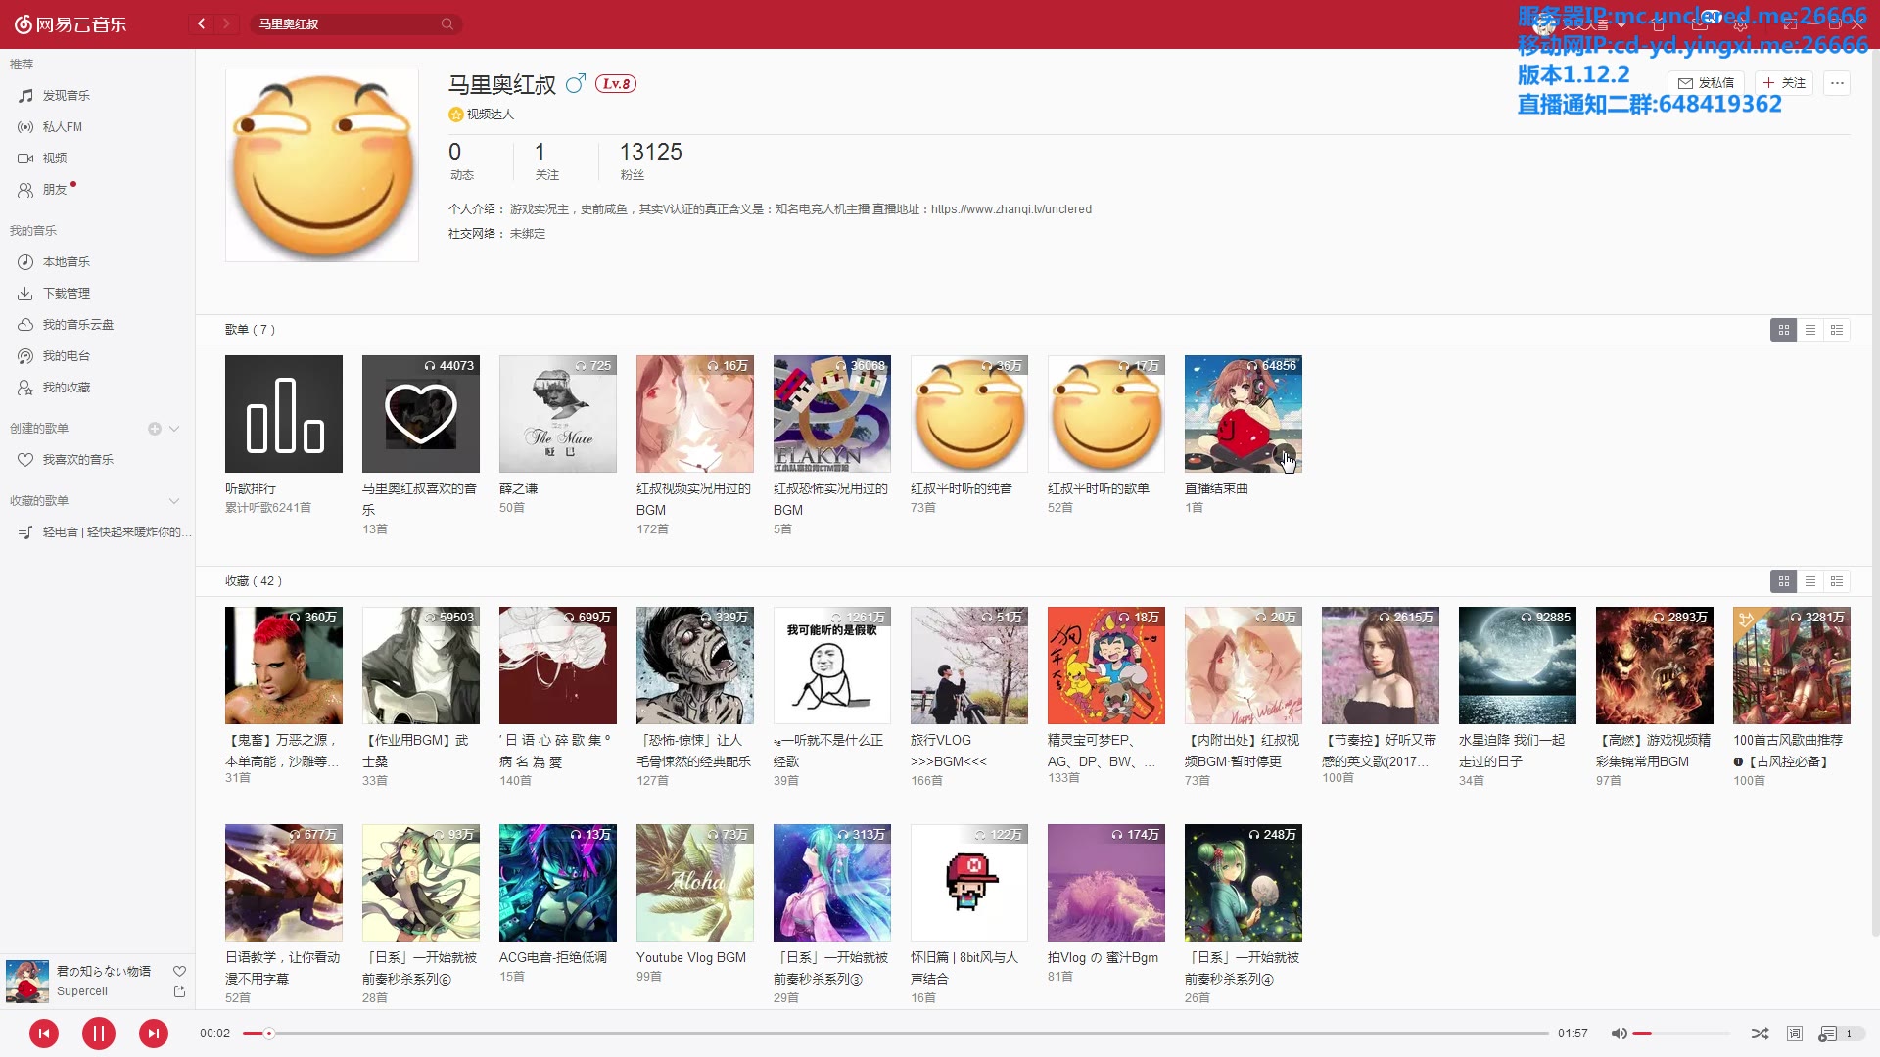Collapse the 收藏的歌单 section
The width and height of the screenshot is (1880, 1057).
[174, 501]
